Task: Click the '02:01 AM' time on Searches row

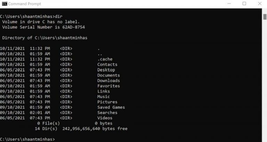Action: point(40,112)
